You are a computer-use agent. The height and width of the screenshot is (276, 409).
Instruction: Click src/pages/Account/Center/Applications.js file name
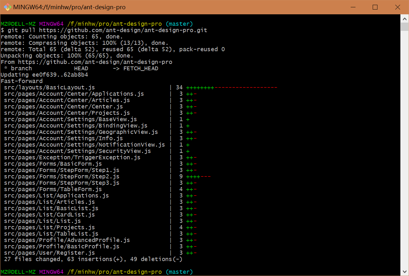click(x=74, y=94)
